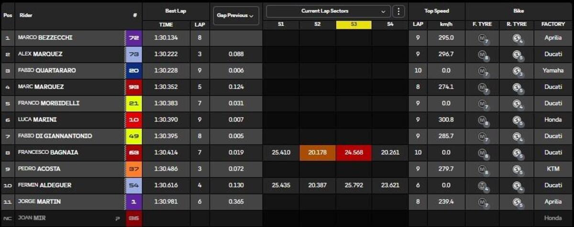Click Franco Morbidelli's yellow number 21 badge

tap(133, 104)
